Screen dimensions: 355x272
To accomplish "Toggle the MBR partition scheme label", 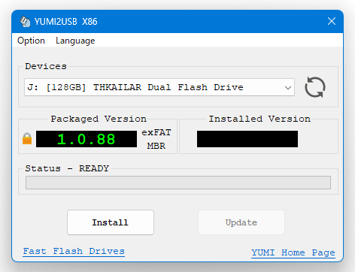I will (156, 146).
